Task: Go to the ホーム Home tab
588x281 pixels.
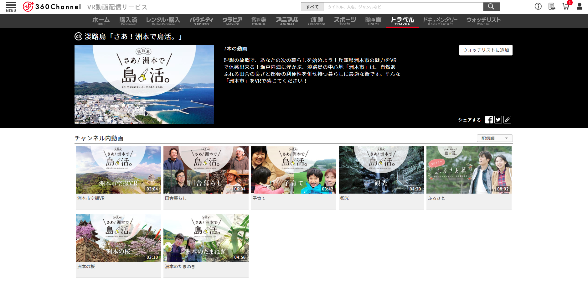Action: click(101, 21)
